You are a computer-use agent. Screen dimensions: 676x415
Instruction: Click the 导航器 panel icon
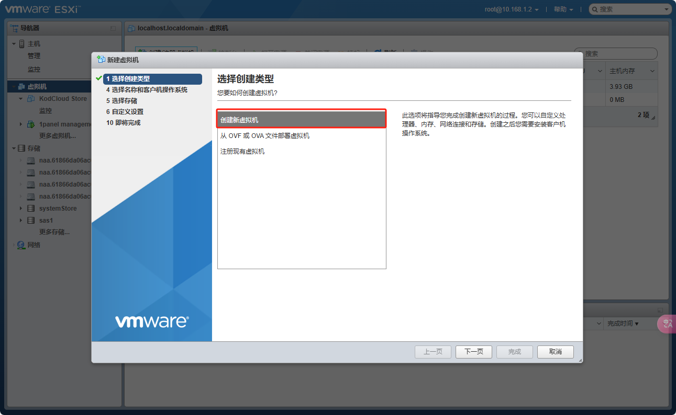[14, 28]
